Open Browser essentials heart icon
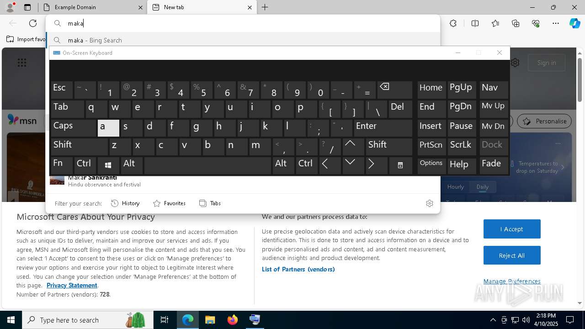 pos(536,23)
